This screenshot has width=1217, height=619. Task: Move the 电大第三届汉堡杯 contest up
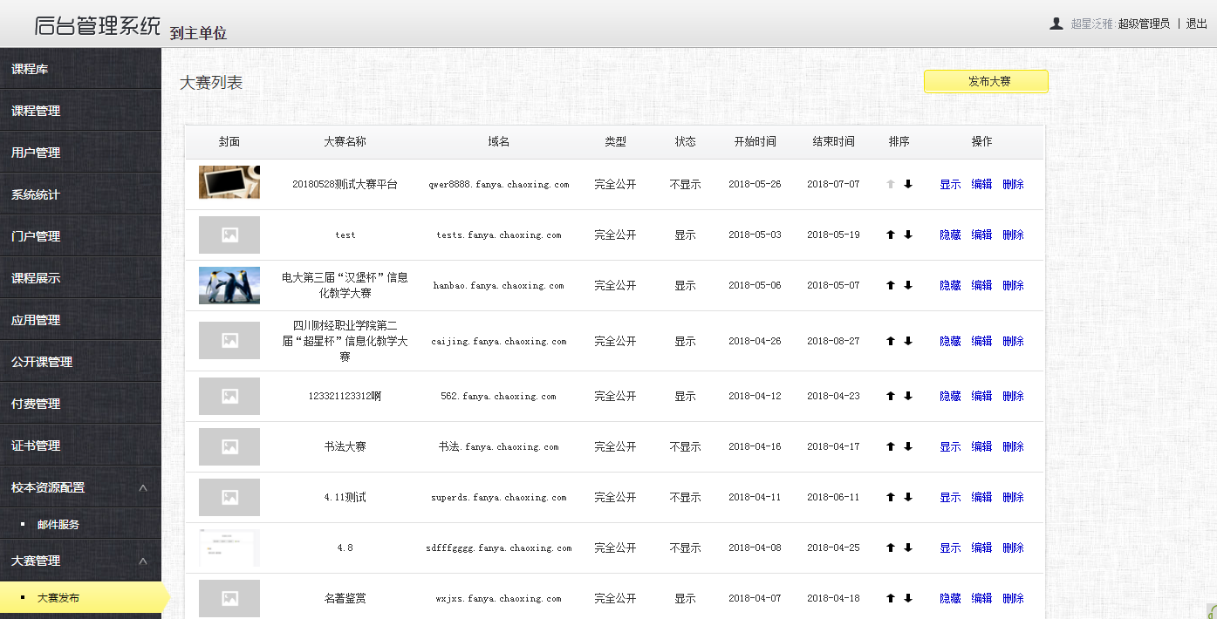(889, 285)
